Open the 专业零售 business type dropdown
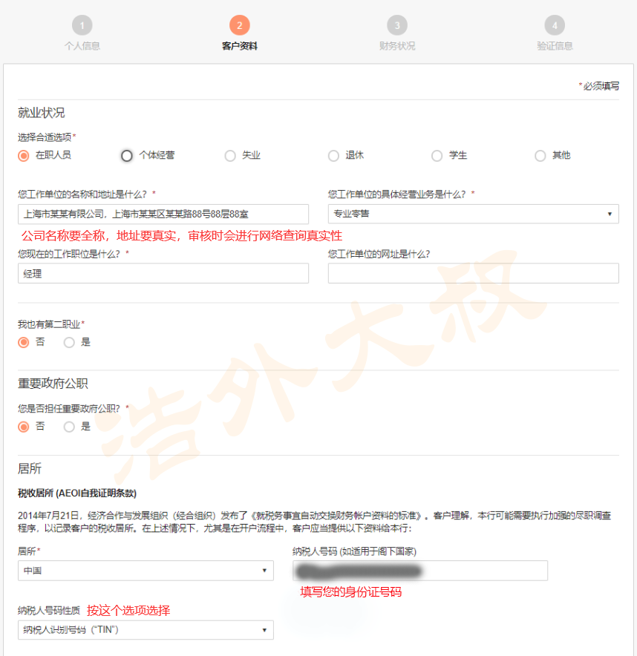Screen dimensions: 637x656 (474, 214)
